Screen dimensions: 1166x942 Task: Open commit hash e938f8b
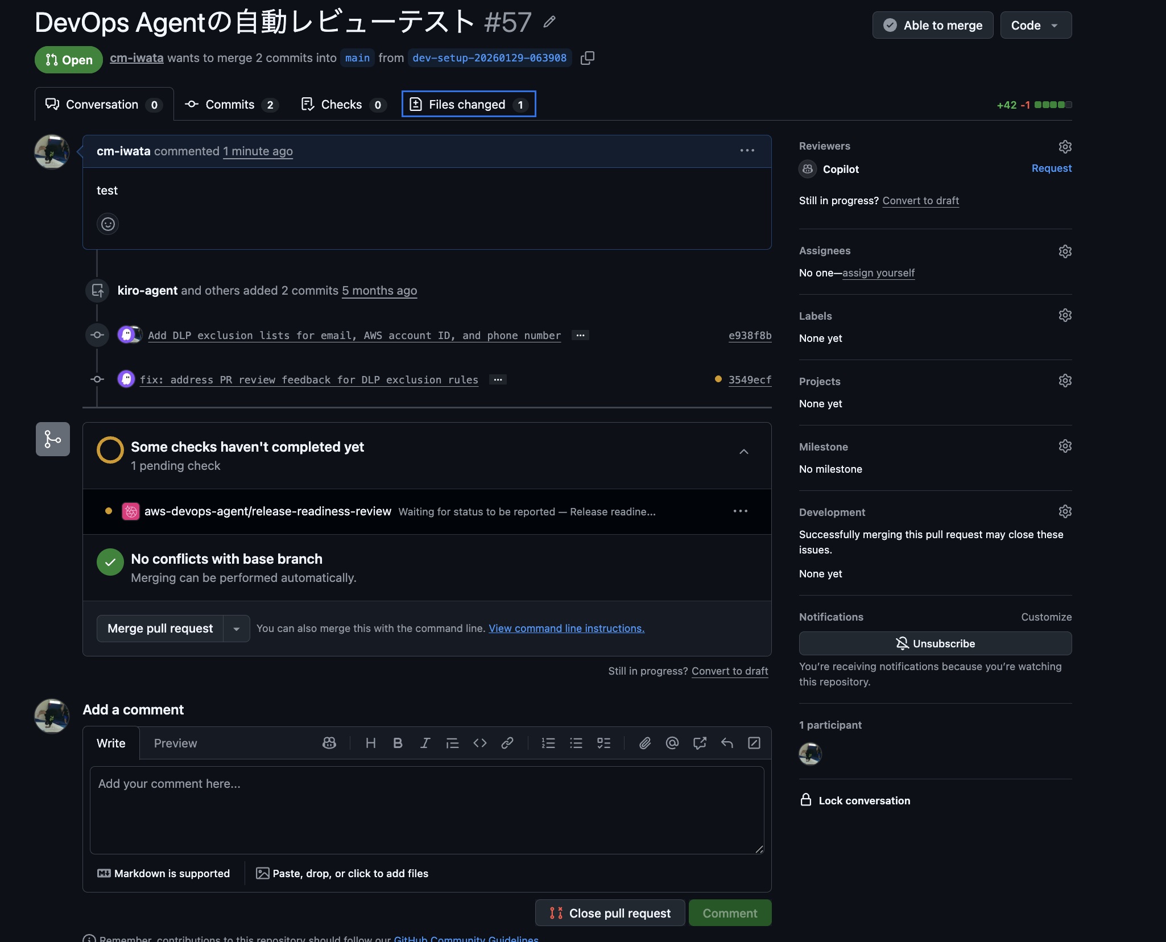750,336
